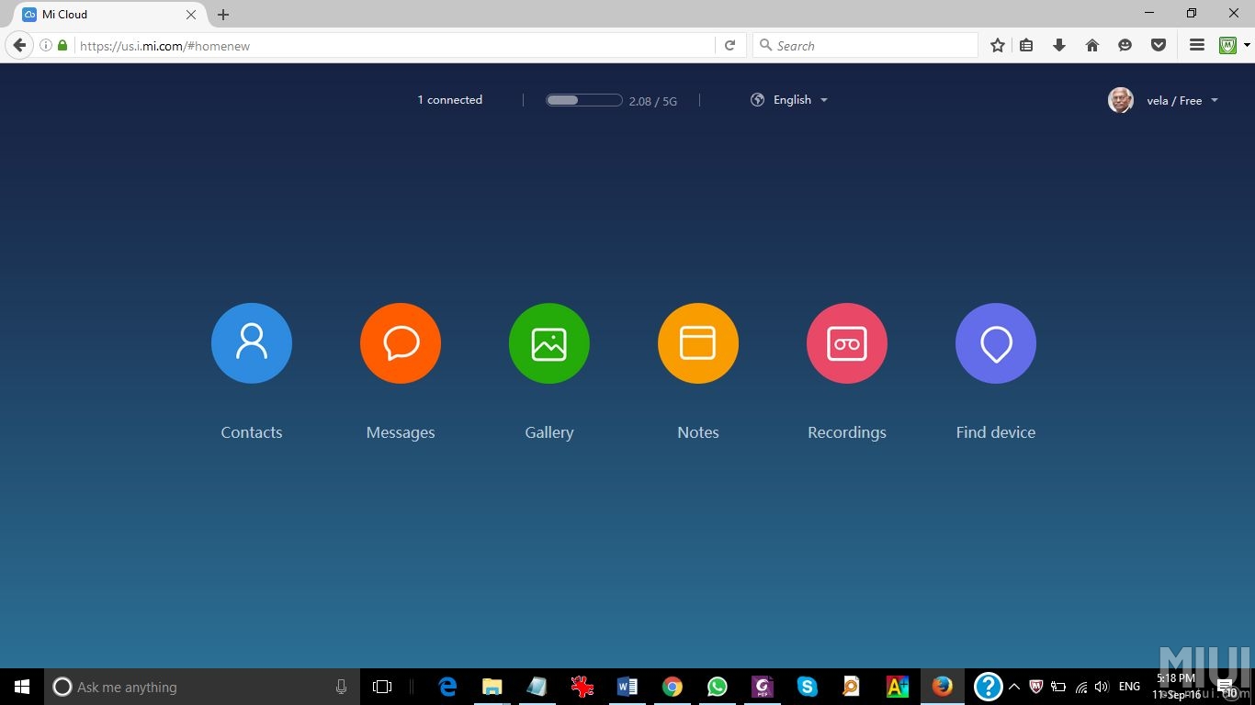1255x705 pixels.
Task: Click the storage usage bar
Action: (584, 100)
